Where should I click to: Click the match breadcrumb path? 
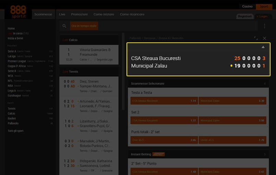[156, 38]
